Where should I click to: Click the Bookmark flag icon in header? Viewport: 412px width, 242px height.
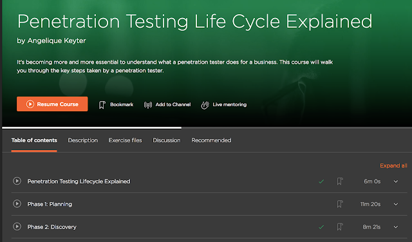point(102,105)
